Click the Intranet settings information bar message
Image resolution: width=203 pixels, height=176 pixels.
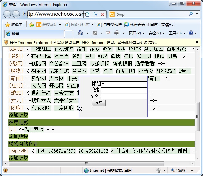(83, 42)
